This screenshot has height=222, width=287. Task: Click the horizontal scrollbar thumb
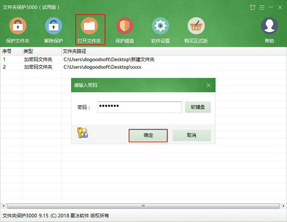[x=143, y=206]
